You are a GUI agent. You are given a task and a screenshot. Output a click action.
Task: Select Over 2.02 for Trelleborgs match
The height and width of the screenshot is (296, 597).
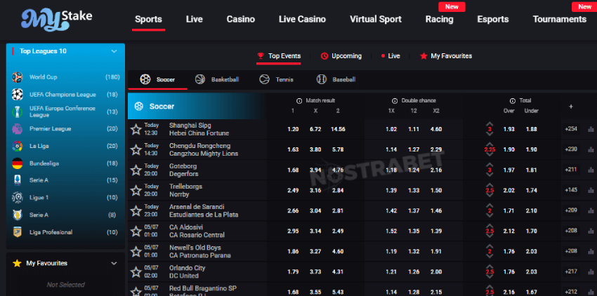[509, 190]
